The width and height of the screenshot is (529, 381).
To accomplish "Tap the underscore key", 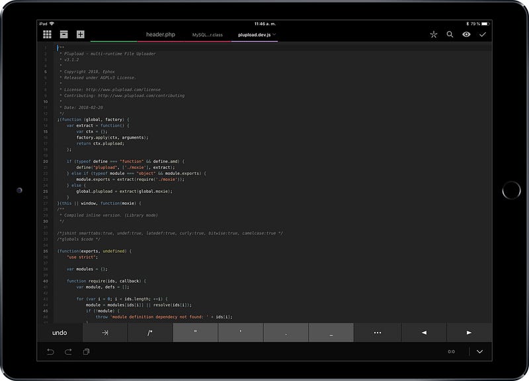I will tap(331, 333).
